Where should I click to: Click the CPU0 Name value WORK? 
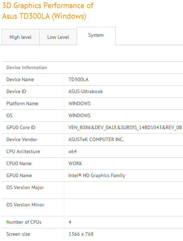coord(75,163)
